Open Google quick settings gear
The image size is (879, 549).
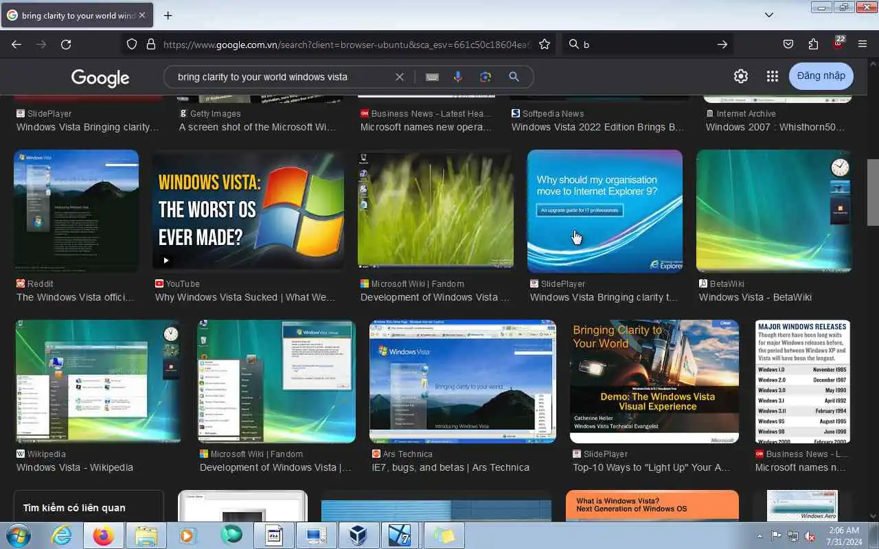740,76
